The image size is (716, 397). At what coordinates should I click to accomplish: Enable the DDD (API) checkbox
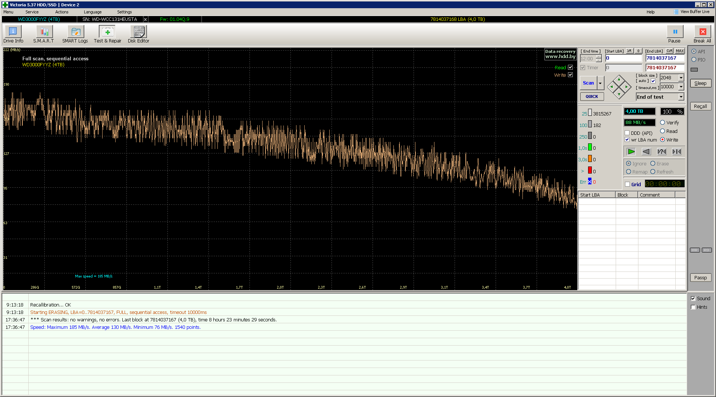point(627,133)
